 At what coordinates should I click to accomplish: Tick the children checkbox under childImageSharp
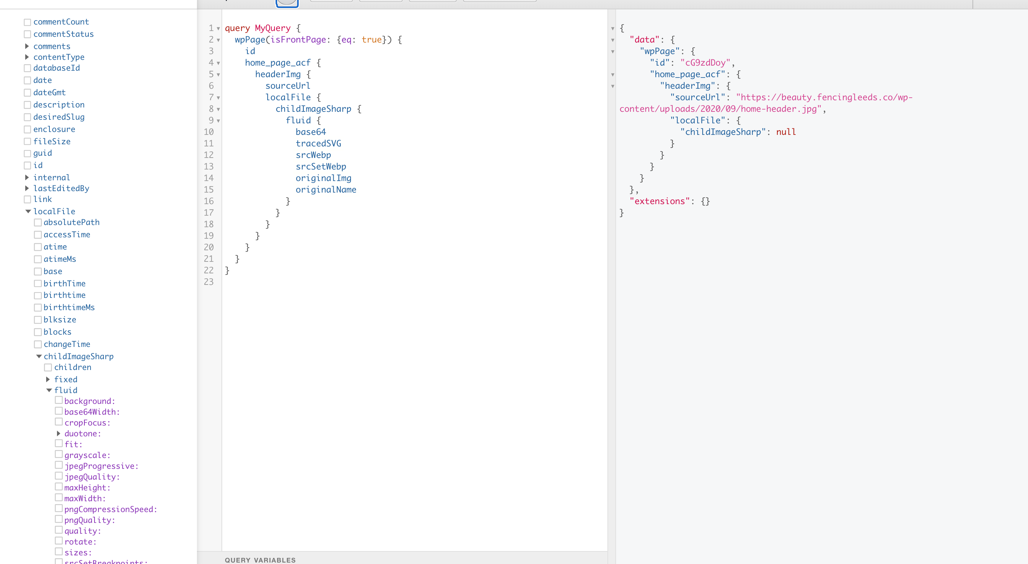click(x=48, y=367)
